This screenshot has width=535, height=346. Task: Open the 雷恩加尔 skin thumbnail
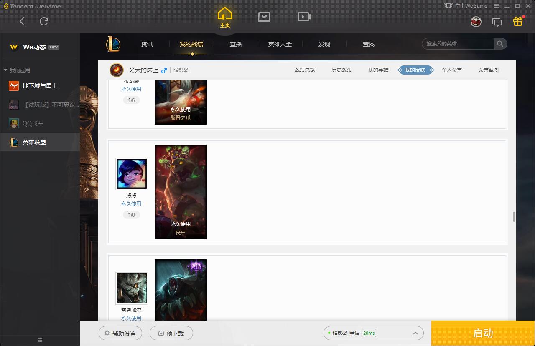coord(181,290)
